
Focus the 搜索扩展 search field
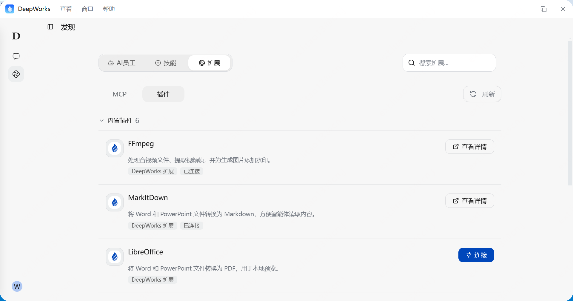[449, 63]
